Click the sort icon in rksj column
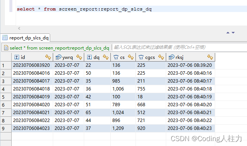247x146 pixels. 210,57
